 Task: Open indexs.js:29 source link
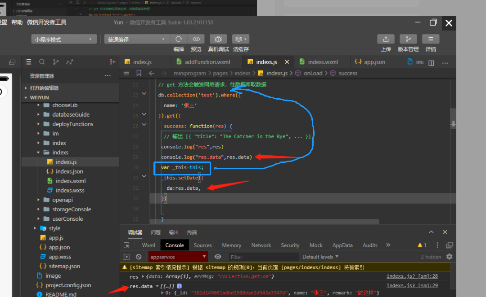(412, 285)
